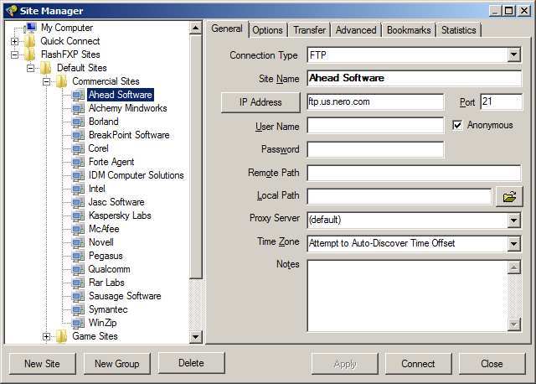536x384 pixels.
Task: Open the Connection Type dropdown
Action: [514, 55]
